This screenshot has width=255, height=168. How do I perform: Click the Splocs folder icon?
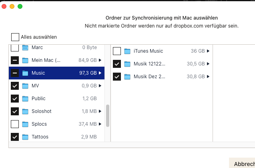point(25,124)
